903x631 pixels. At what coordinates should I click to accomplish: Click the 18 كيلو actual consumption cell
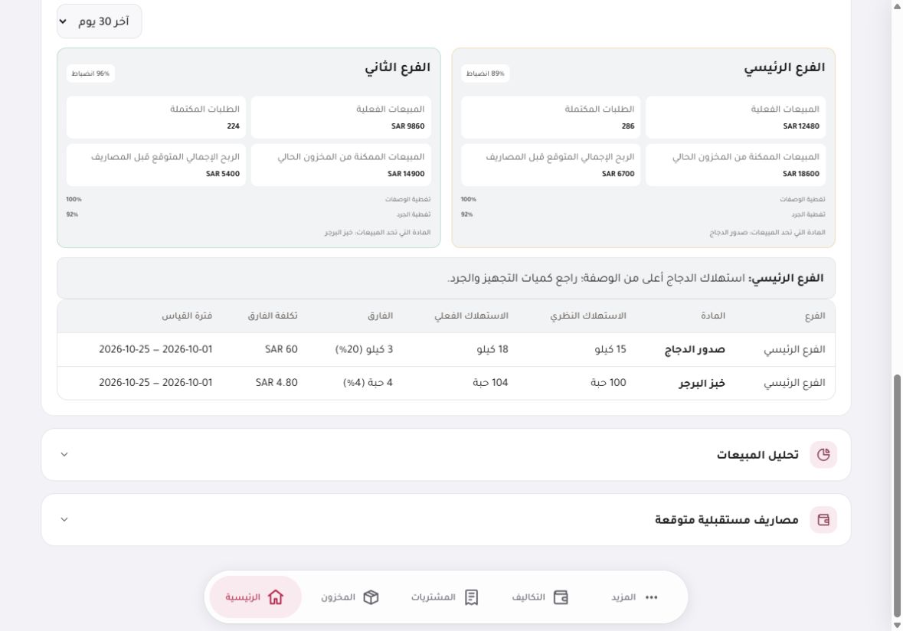pos(492,349)
